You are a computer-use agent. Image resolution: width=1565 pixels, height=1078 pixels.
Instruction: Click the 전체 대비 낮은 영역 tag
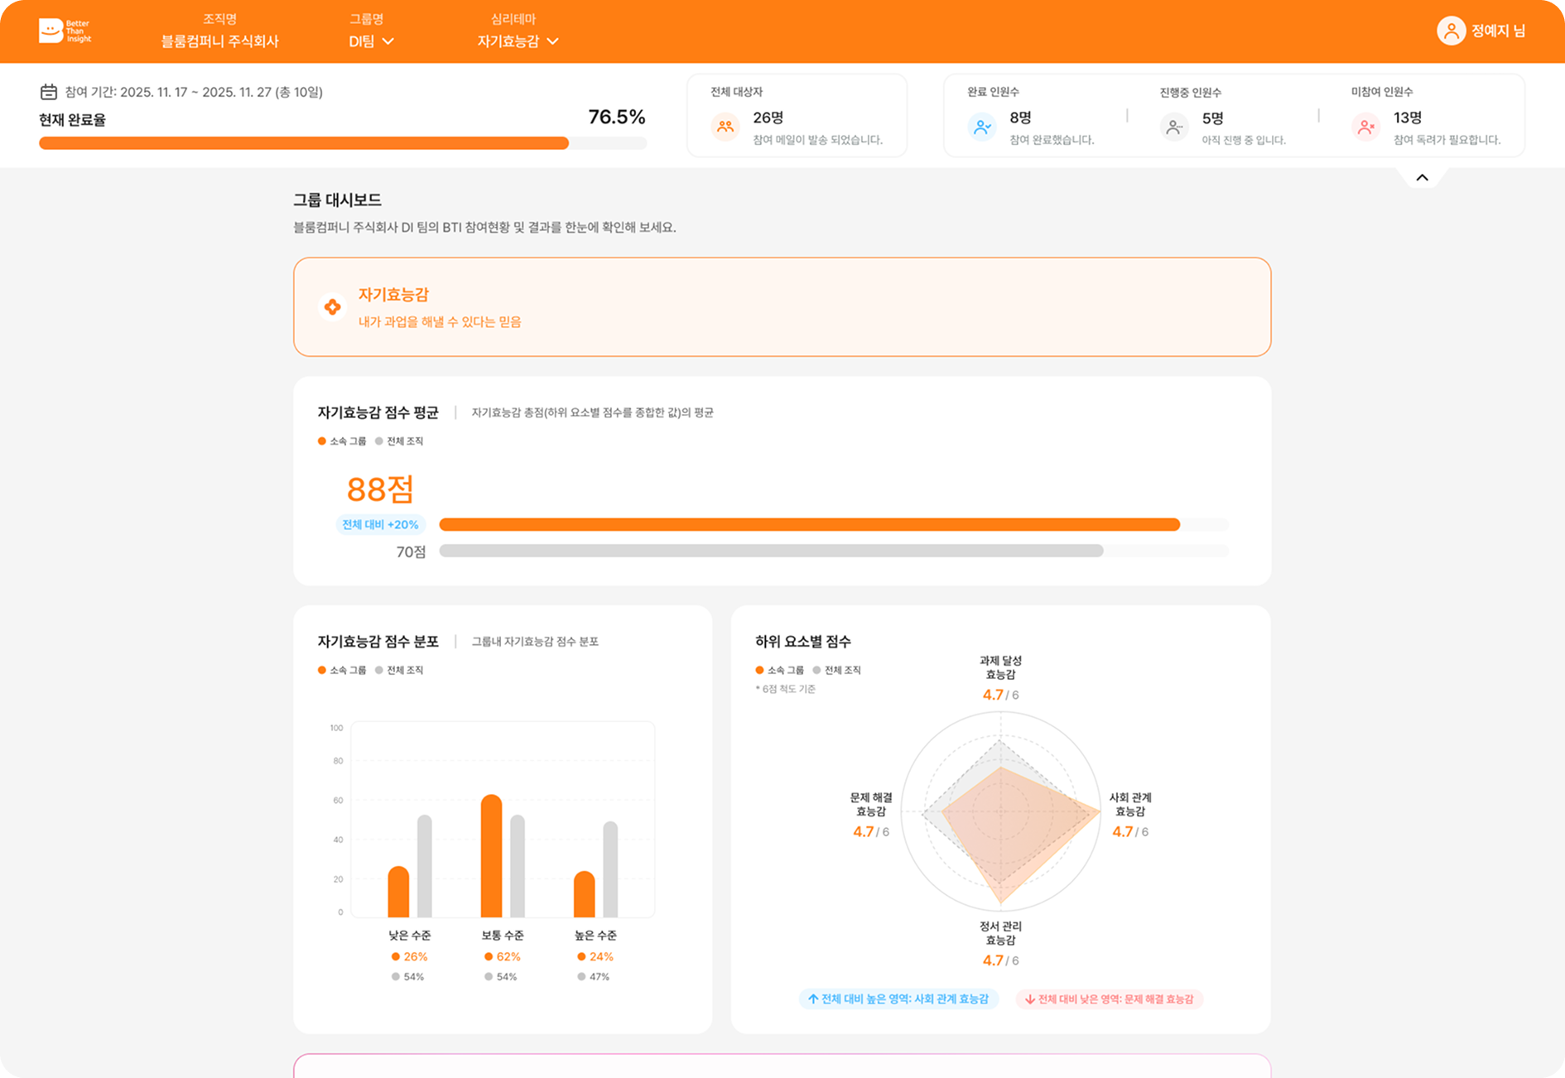click(1109, 999)
